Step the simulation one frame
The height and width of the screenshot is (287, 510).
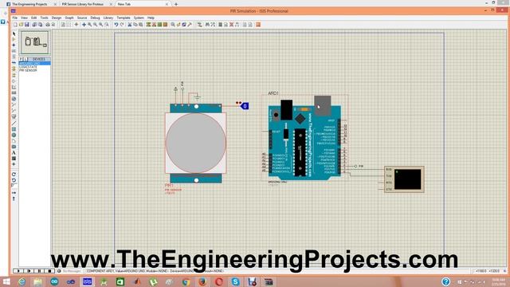pos(29,271)
